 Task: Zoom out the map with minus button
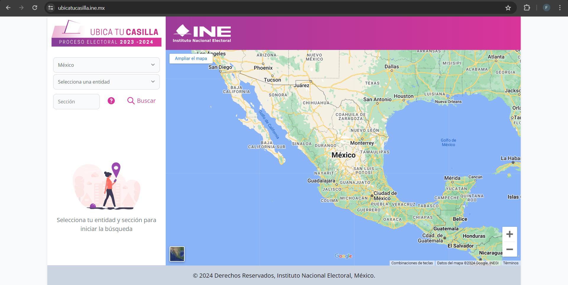tap(509, 250)
